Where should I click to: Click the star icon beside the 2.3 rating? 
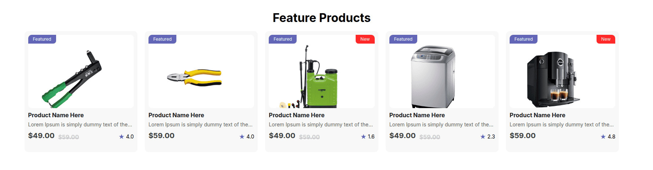(483, 137)
